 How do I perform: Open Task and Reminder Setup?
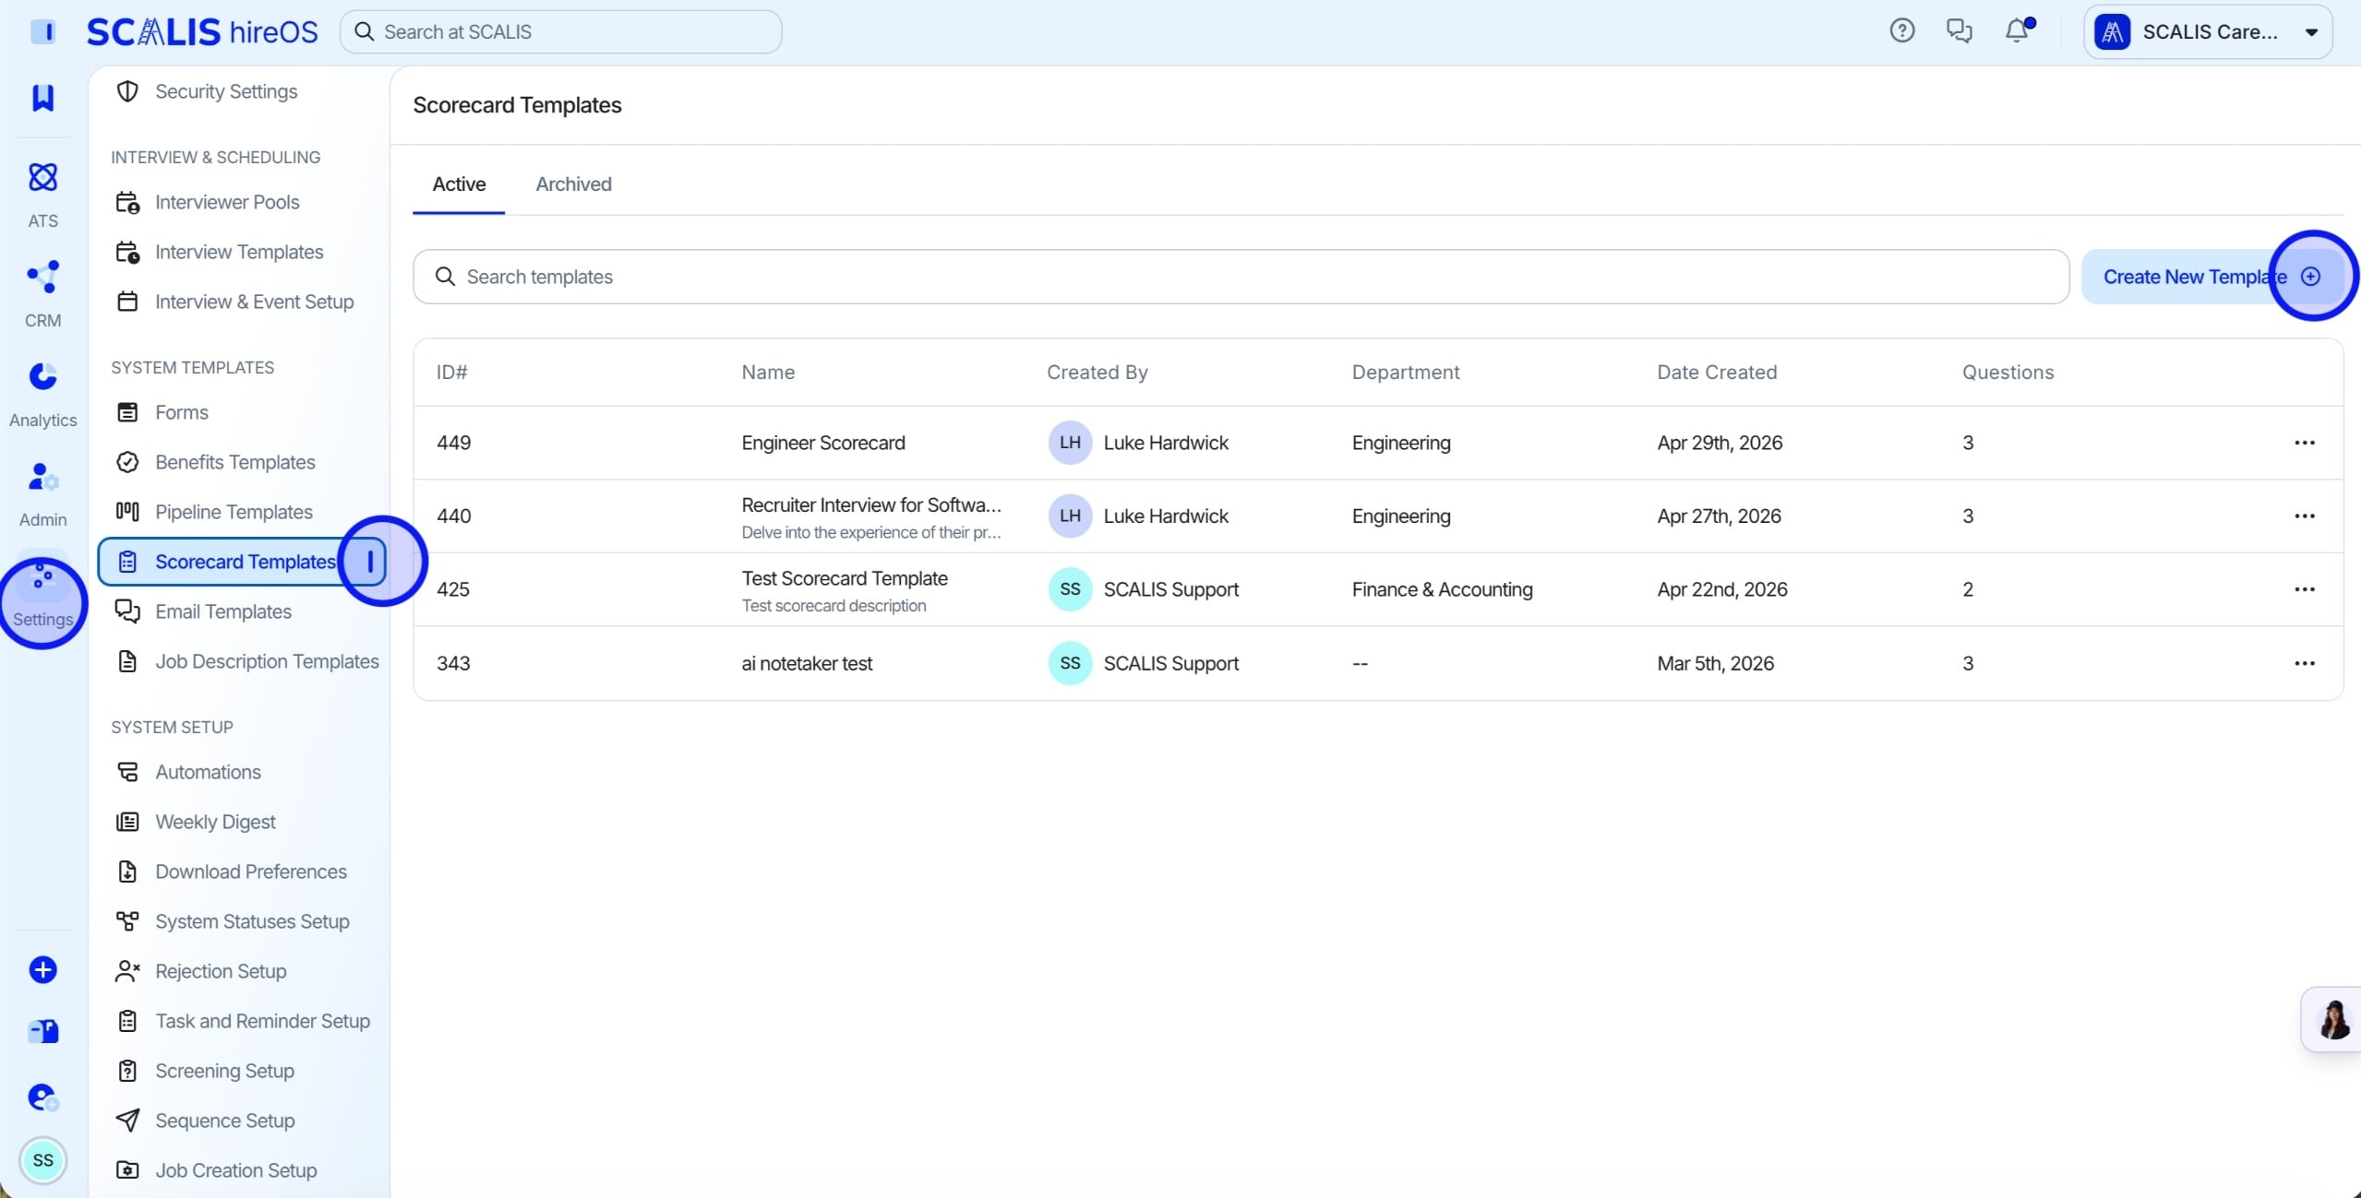[262, 1021]
